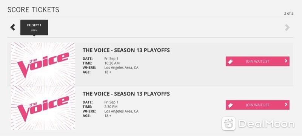Click the greyed-out next dates arrow
This screenshot has width=302, height=136.
coord(287,28)
